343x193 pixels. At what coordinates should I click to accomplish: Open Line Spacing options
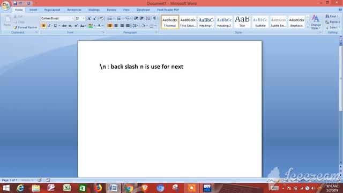[x=135, y=26]
